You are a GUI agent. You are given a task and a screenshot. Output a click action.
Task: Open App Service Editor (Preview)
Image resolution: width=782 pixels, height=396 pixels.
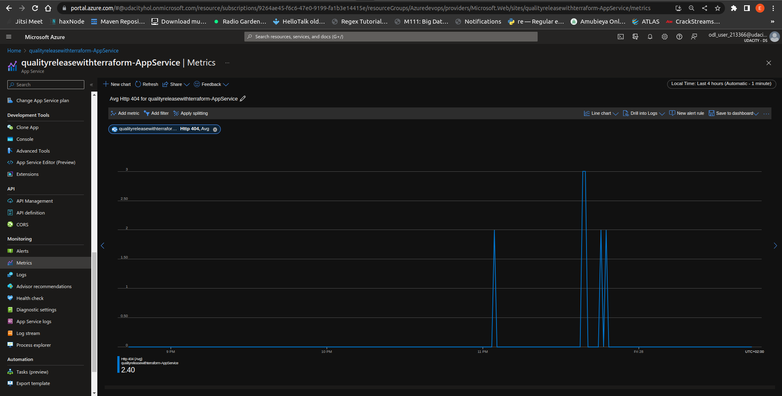tap(46, 162)
